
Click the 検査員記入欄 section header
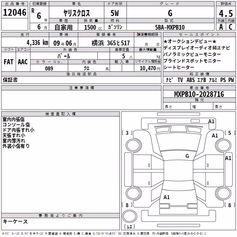(x=60, y=114)
